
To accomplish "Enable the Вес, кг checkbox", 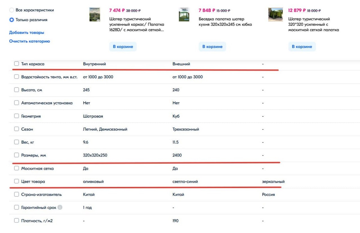I will coord(16,142).
